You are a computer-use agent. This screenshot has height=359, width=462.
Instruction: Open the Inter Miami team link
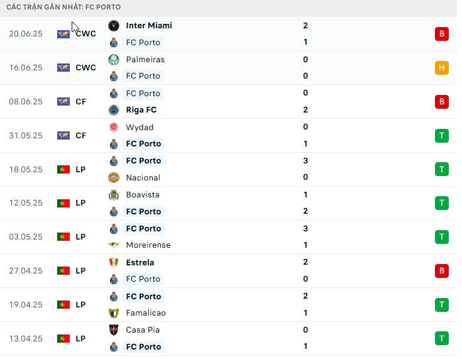149,26
